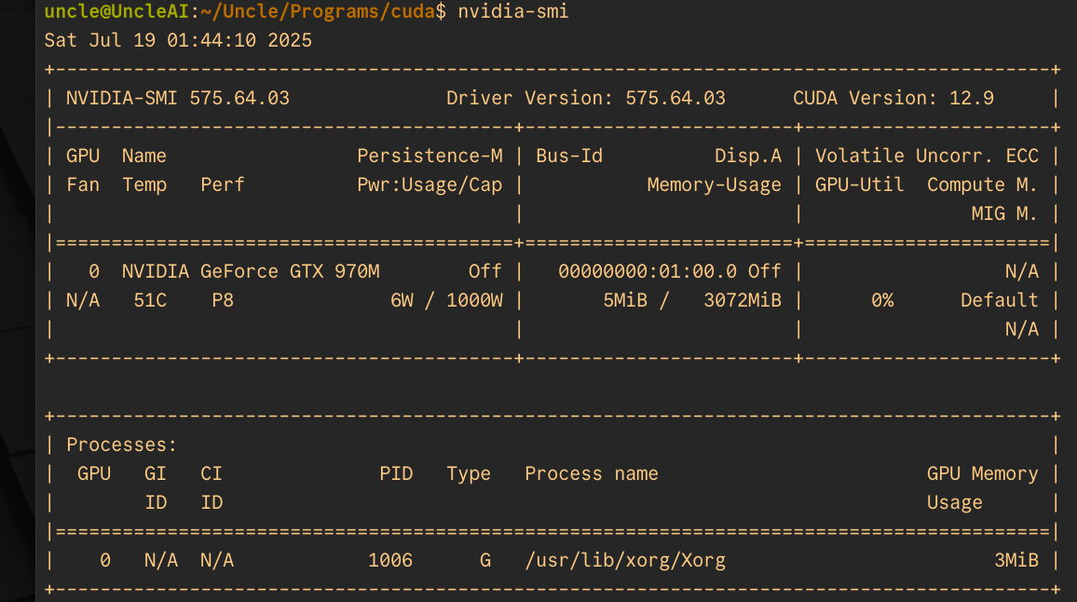
Task: Click the '00000000:01:00.0' bus id value
Action: pyautogui.click(x=648, y=271)
